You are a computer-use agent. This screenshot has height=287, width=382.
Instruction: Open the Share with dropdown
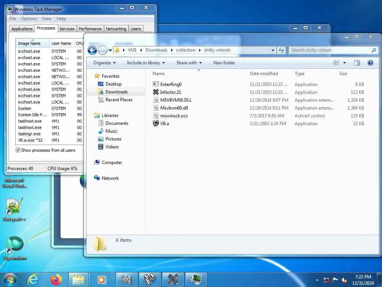tap(189, 63)
